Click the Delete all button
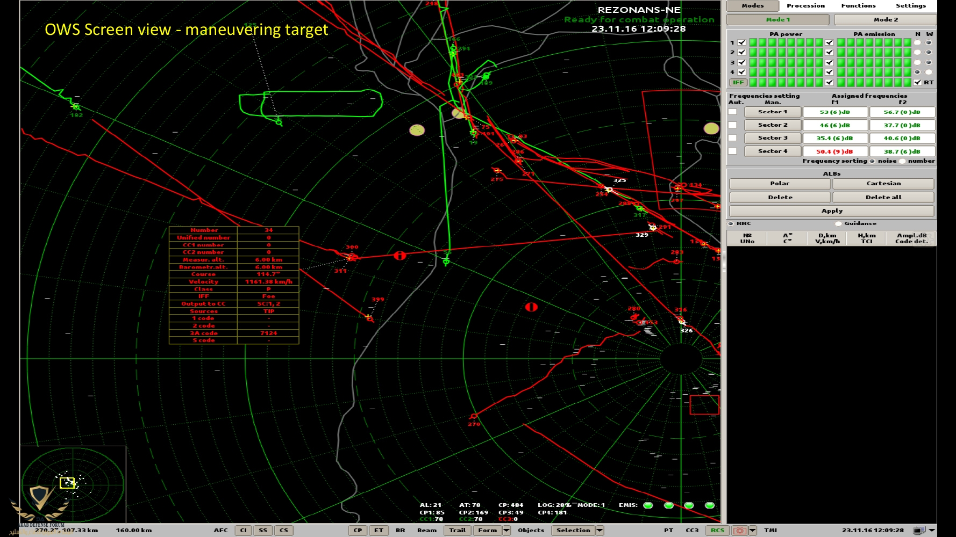The width and height of the screenshot is (956, 537). tap(883, 198)
